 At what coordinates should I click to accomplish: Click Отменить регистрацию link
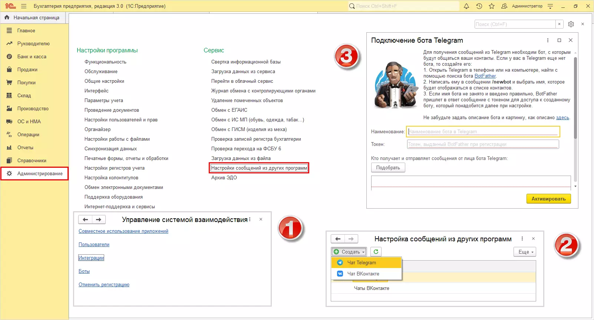[104, 285]
